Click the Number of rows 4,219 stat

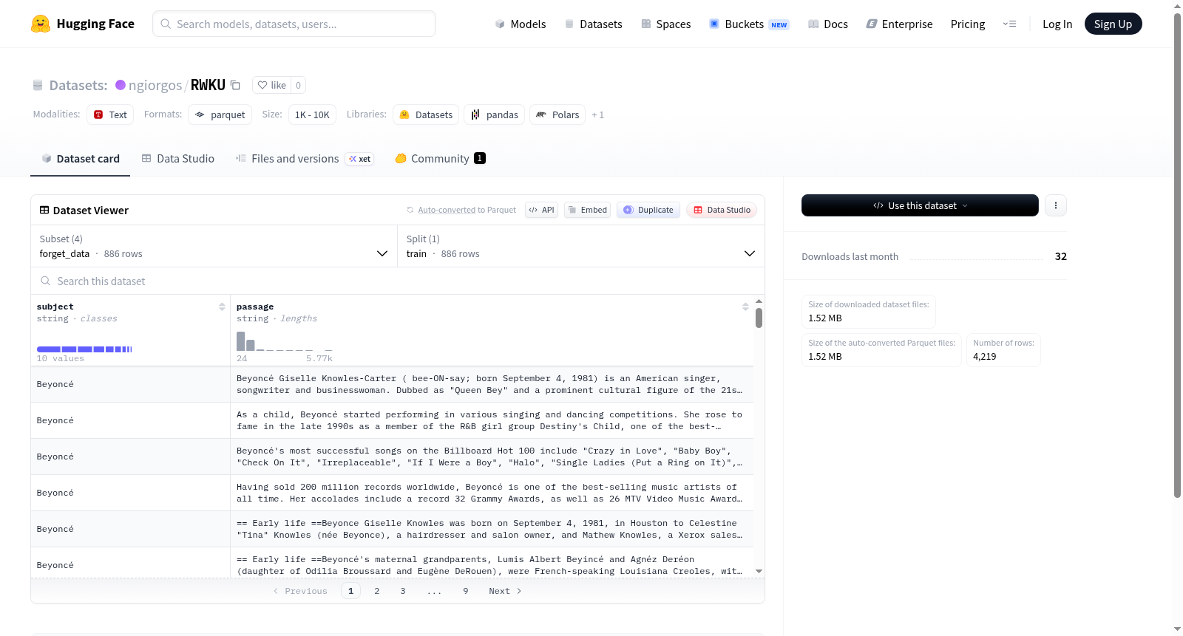(x=1003, y=350)
